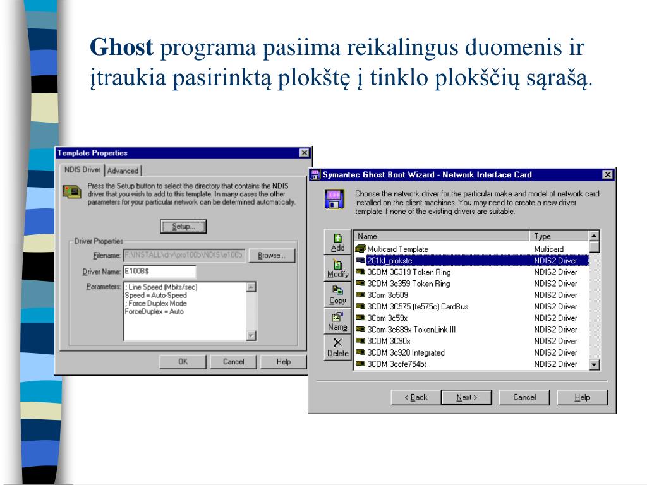
Task: Click Help in Template Properties
Action: [284, 362]
